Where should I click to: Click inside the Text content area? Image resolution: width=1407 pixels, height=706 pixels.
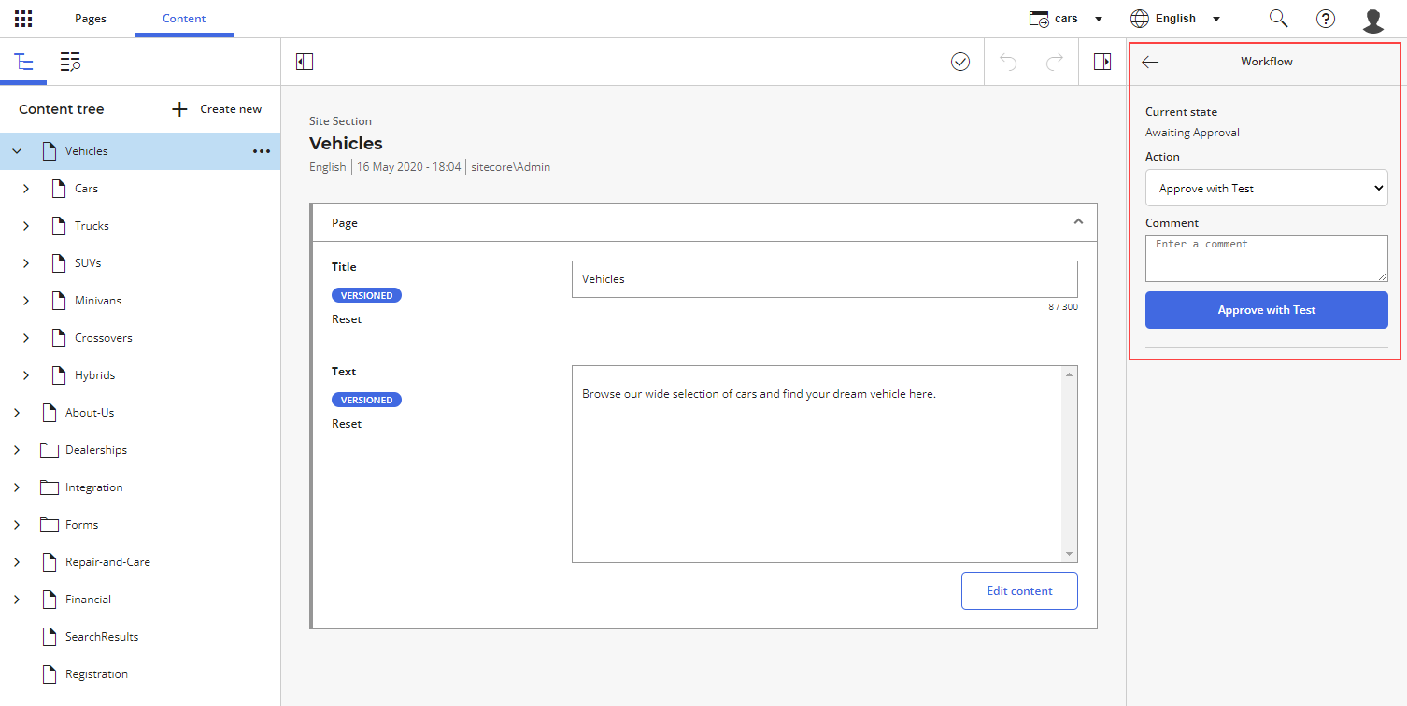tap(817, 464)
